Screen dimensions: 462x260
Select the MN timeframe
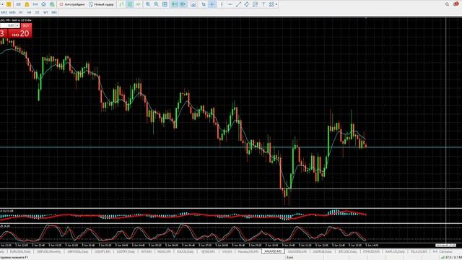(x=54, y=12)
